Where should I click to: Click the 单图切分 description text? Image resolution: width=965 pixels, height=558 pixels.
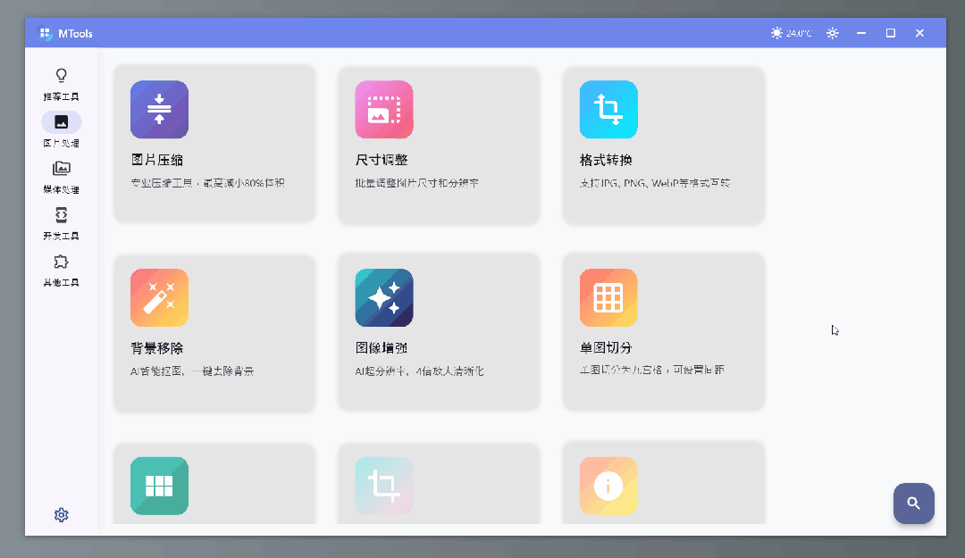651,370
